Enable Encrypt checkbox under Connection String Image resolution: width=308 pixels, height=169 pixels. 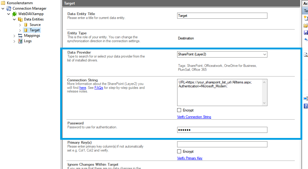click(179, 110)
